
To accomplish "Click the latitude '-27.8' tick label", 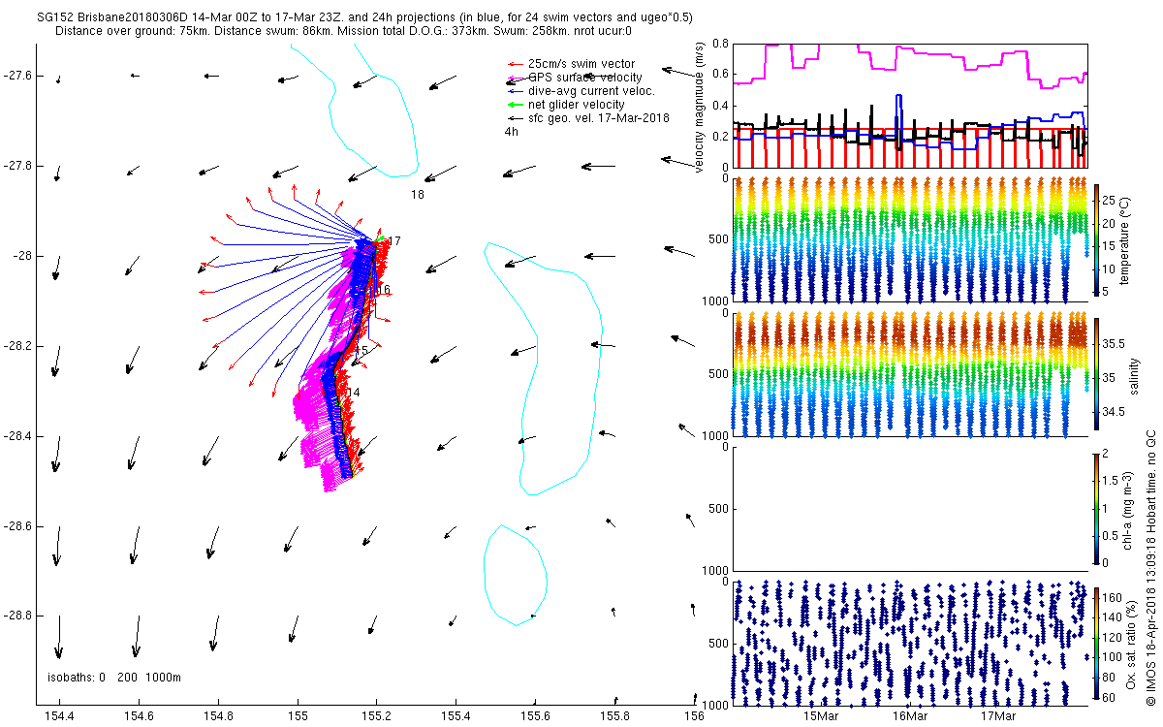I will (19, 166).
